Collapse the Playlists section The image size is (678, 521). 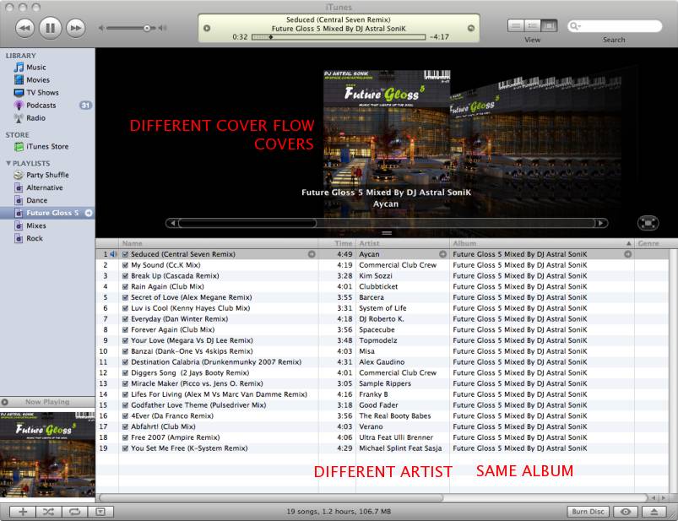click(8, 164)
